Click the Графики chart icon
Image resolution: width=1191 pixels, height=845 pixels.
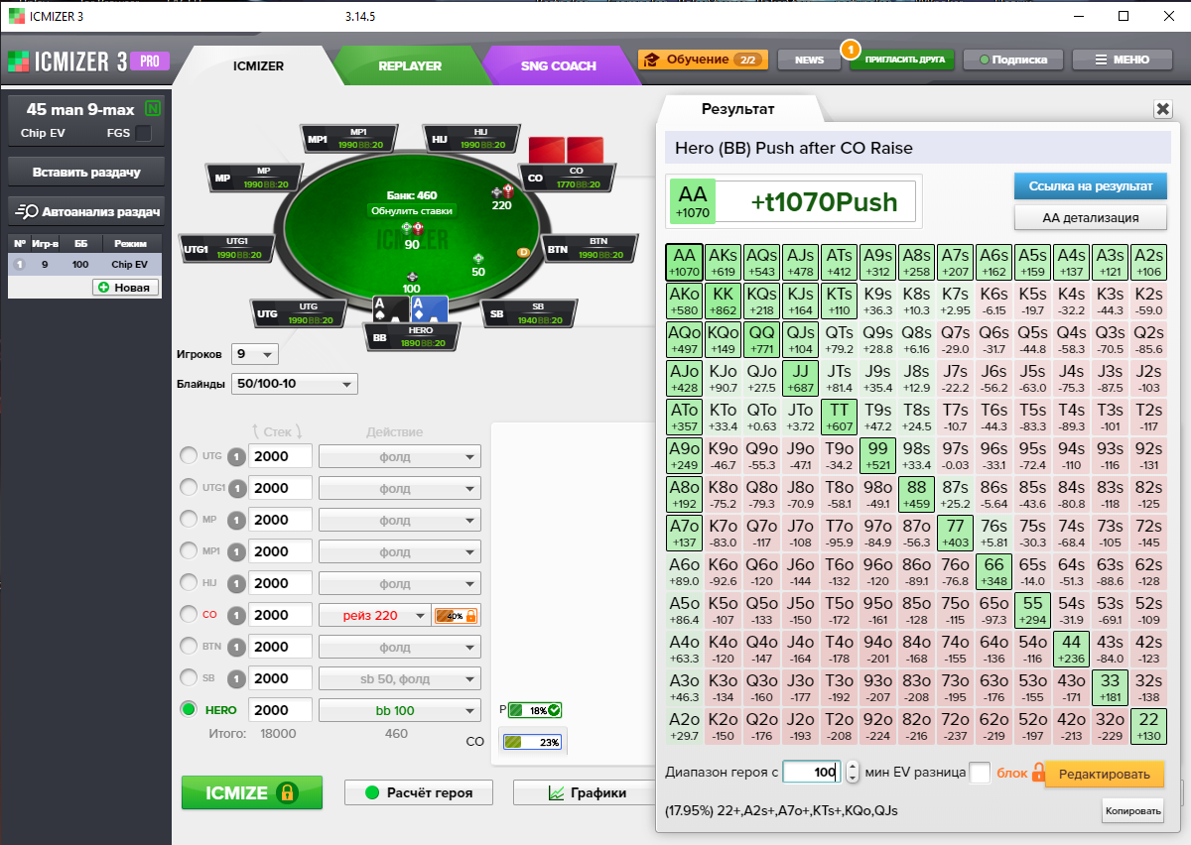pyautogui.click(x=556, y=792)
